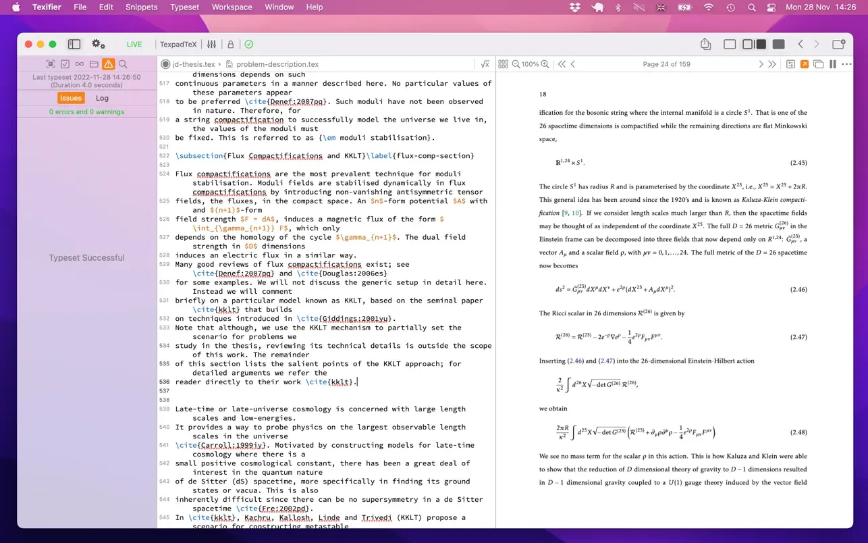This screenshot has width=868, height=543.
Task: Click the lock icon in toolbar
Action: coord(230,45)
